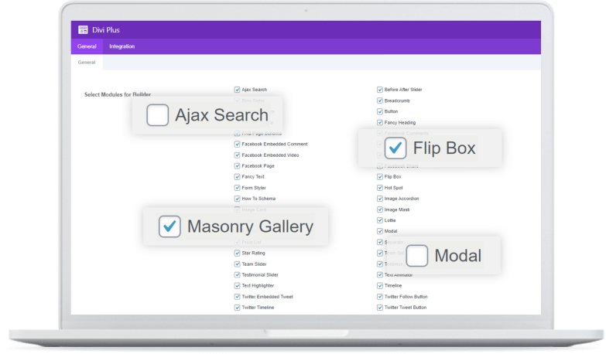606x354 pixels.
Task: Toggle Facebook Embedded Comment checkbox
Action: click(x=237, y=144)
